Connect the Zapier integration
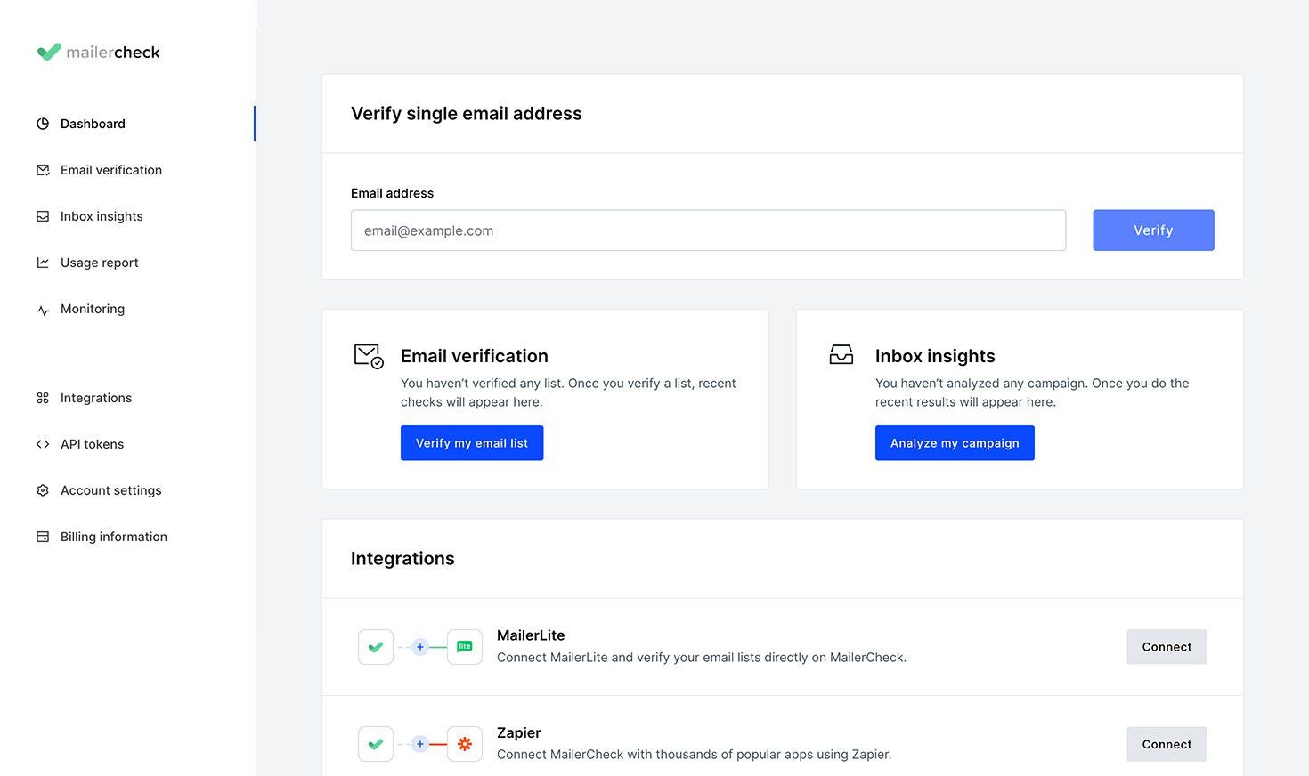The width and height of the screenshot is (1309, 776). 1167,744
